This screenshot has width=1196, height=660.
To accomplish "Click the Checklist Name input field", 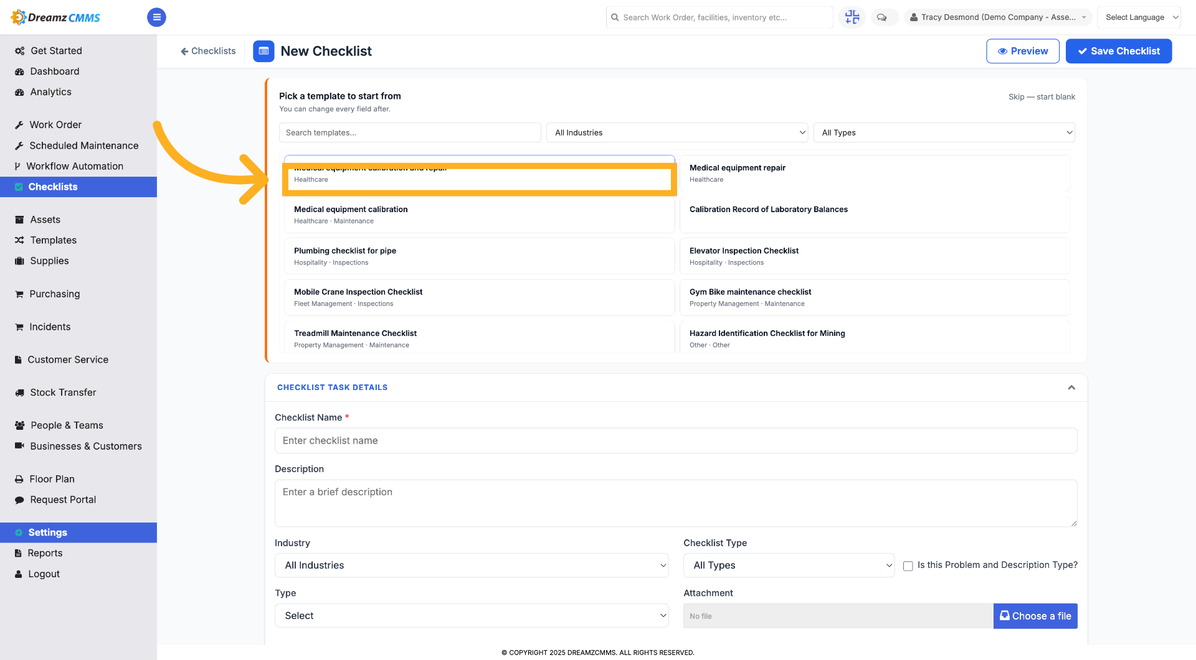I will pyautogui.click(x=676, y=440).
